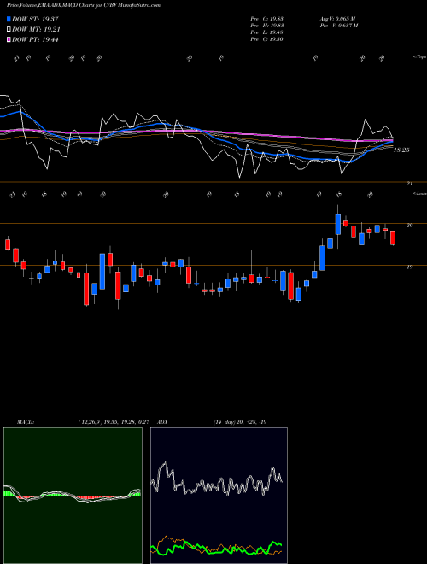Click the MACD panel title
The image size is (427, 564).
[26, 422]
